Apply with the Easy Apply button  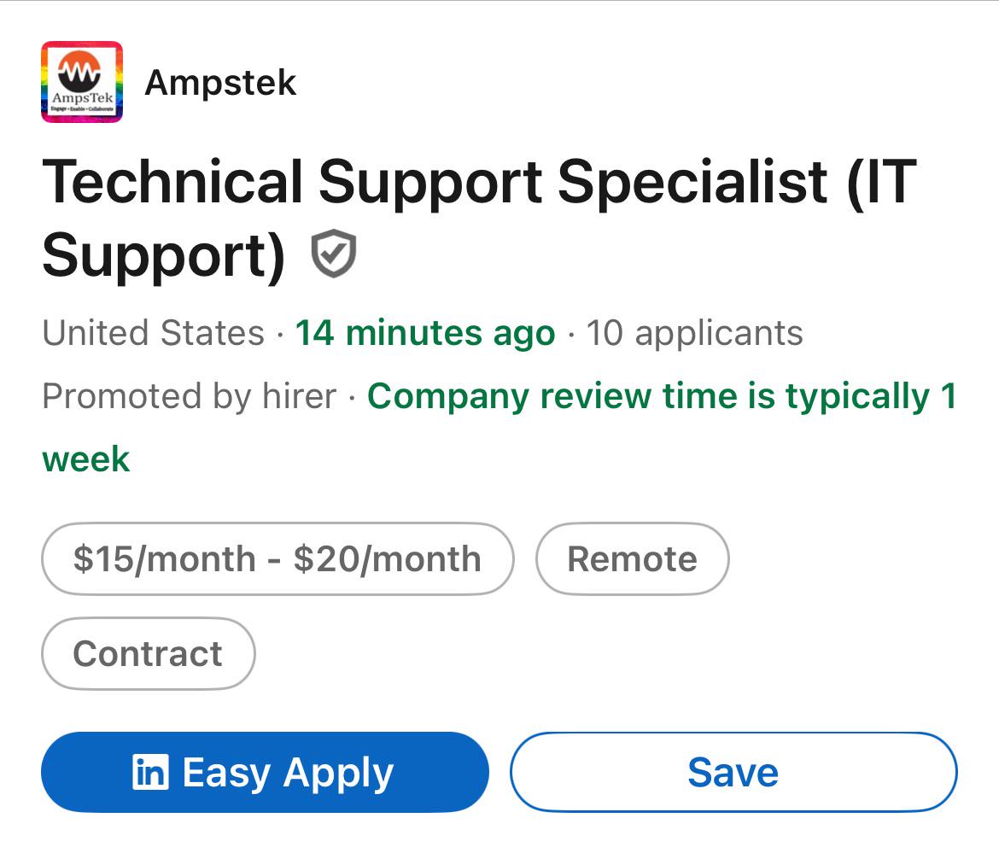(x=265, y=772)
